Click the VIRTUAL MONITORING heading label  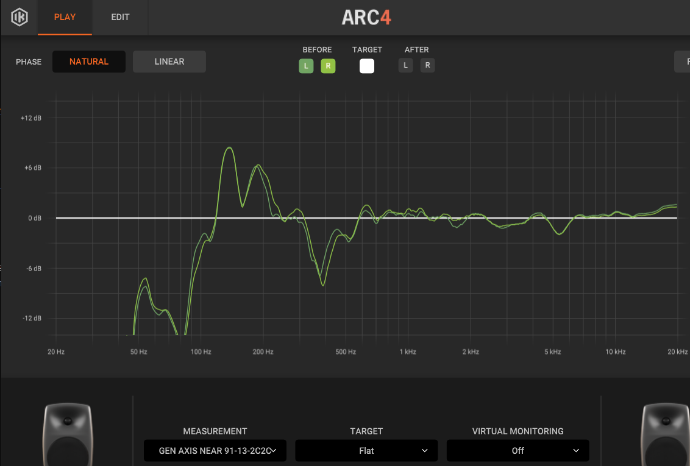518,431
